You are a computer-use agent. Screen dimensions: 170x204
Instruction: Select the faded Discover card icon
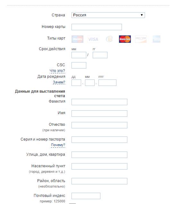point(141,39)
